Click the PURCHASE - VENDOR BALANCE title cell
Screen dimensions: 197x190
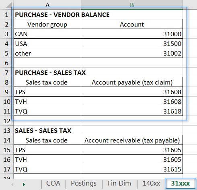click(x=47, y=14)
